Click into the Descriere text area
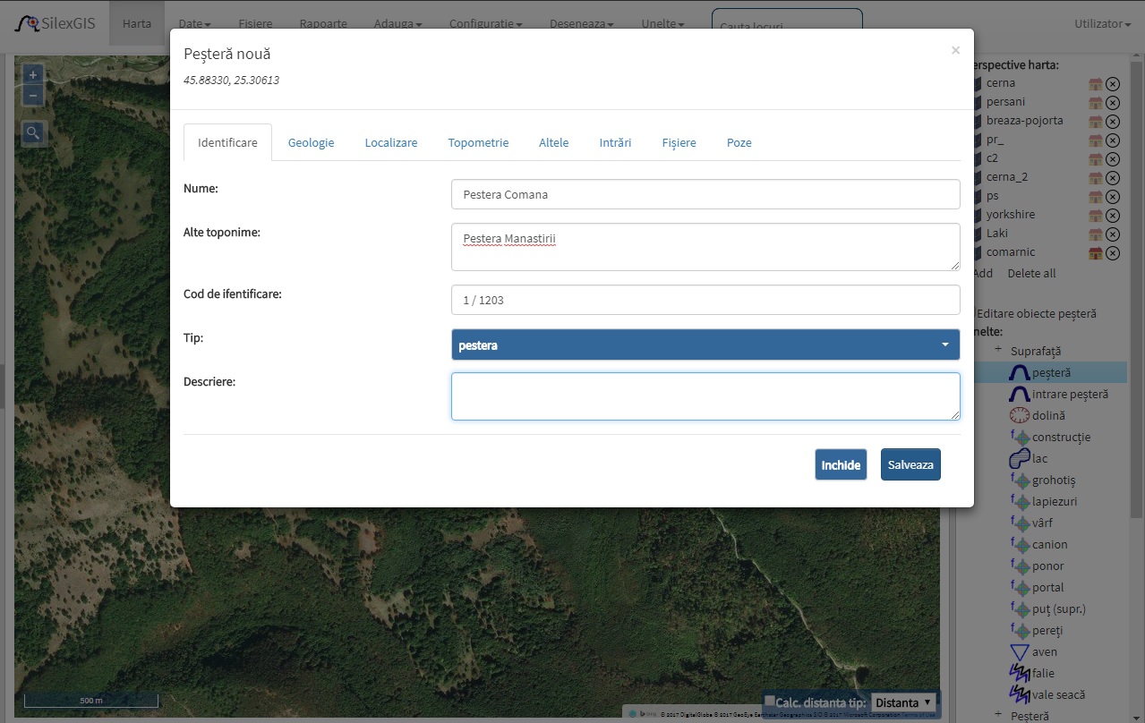Screen dimensions: 1145x723 point(705,396)
